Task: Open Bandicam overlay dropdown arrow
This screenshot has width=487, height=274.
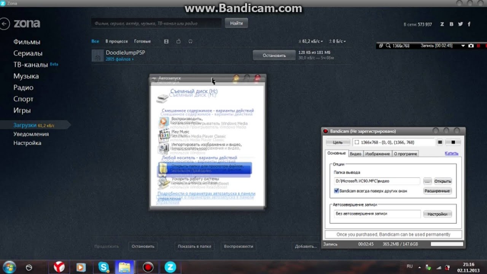Action: click(463, 46)
